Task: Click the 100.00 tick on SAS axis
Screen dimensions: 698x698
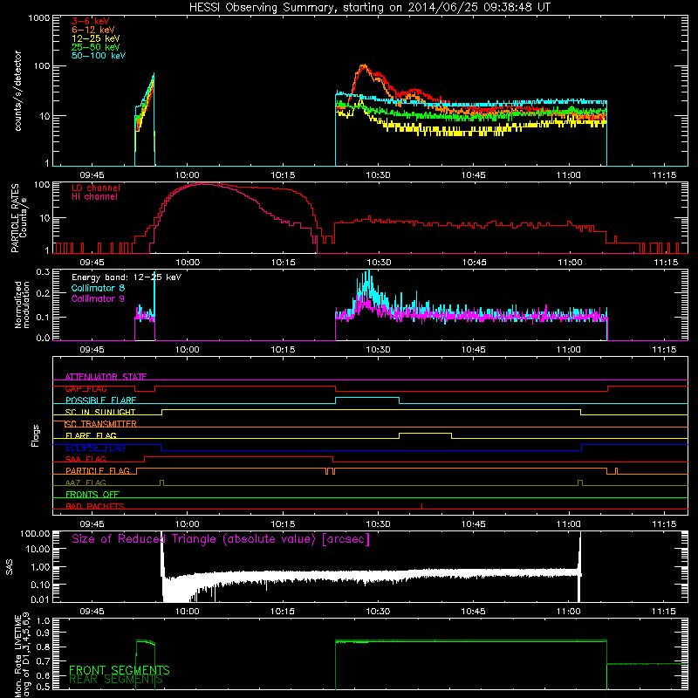Action: click(x=35, y=533)
